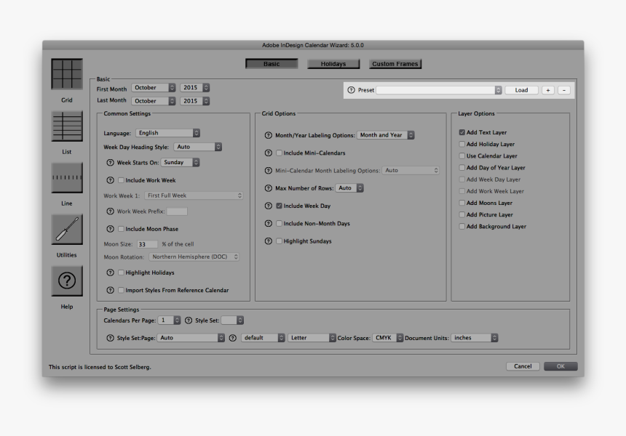The height and width of the screenshot is (436, 626).
Task: Click help icon beside Month/Year Labeling Options
Action: [269, 135]
